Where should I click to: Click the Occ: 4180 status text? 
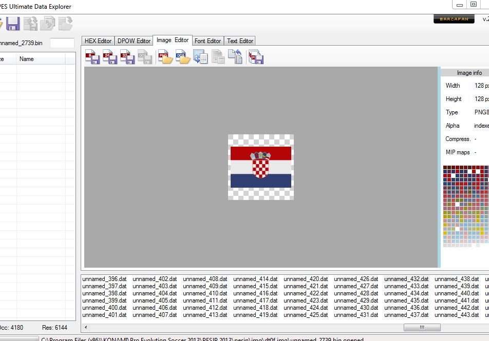11,328
